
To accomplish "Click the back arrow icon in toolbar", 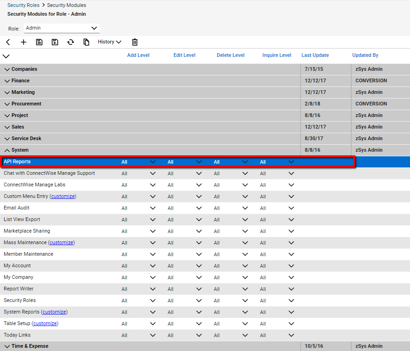I will [8, 42].
